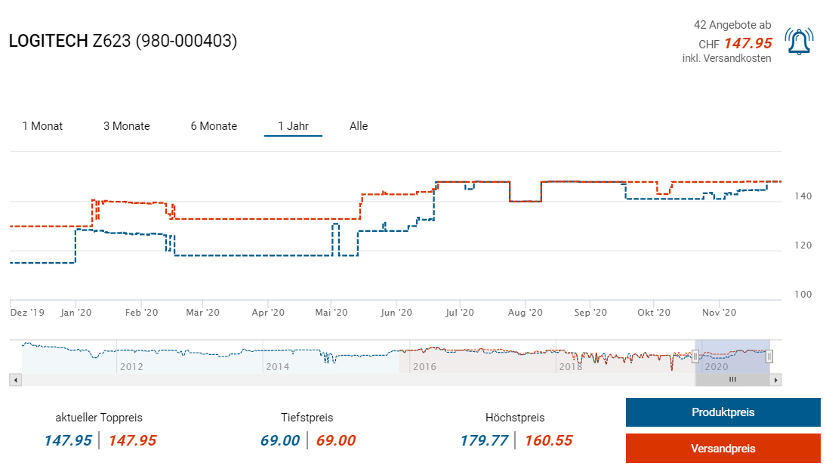Click the LOGITECH Z623 product title
The width and height of the screenshot is (826, 469).
coord(123,41)
